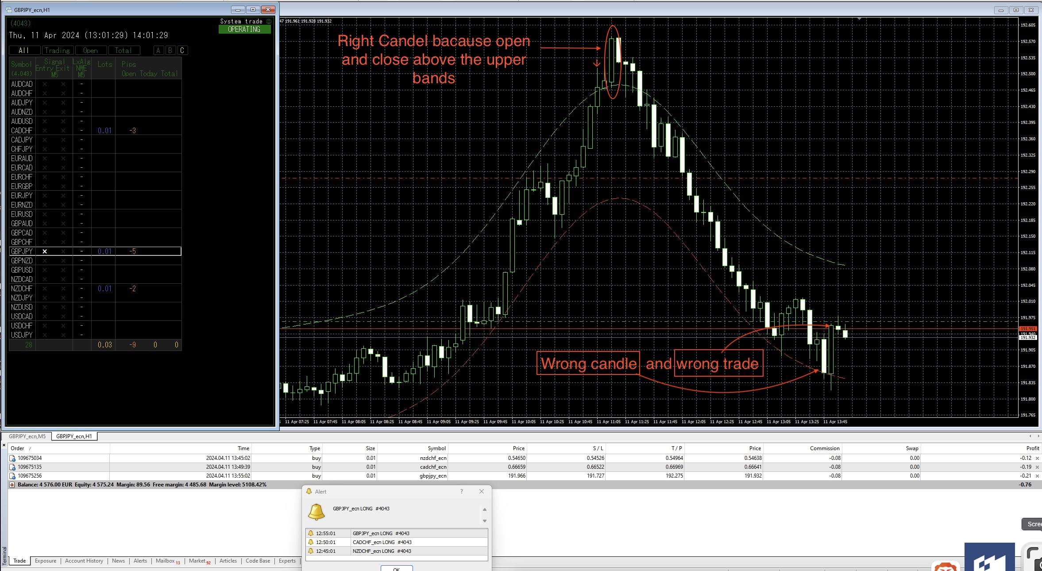Select NZDCHF row in symbol table
This screenshot has width=1042, height=571.
22,289
